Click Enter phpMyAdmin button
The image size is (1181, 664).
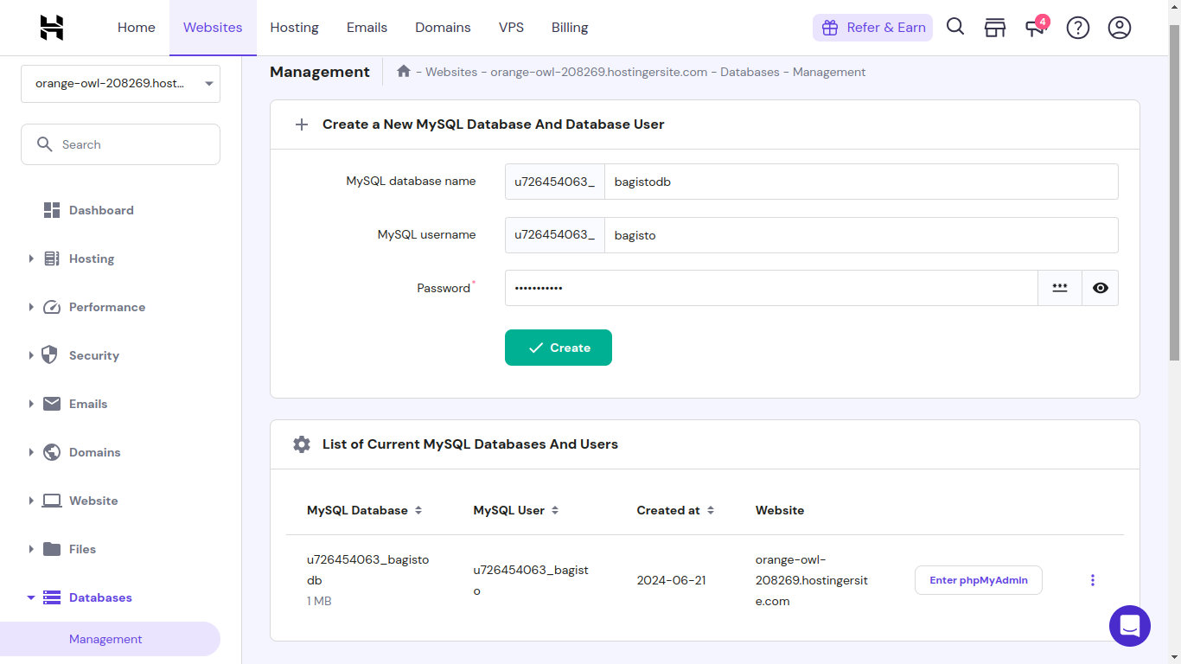978,580
